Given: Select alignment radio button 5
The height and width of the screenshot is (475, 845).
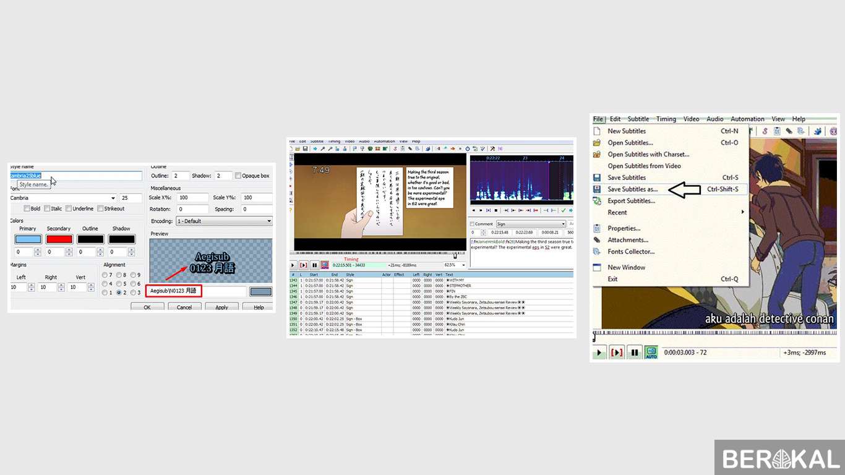Looking at the screenshot, I should pos(119,283).
